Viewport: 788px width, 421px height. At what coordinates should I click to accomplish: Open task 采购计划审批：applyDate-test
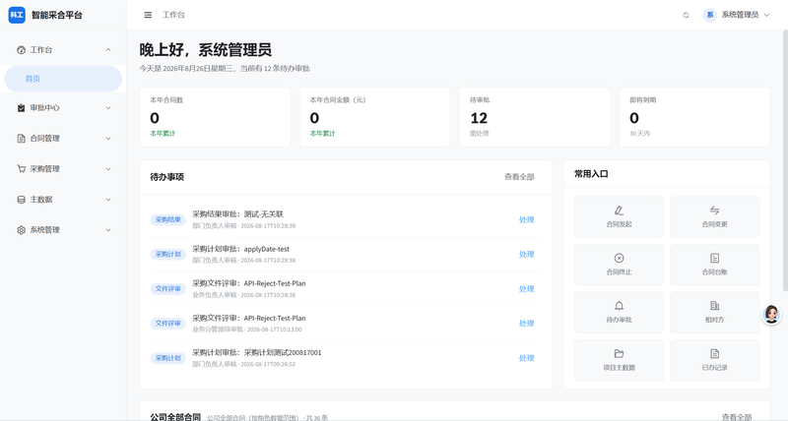coord(240,249)
